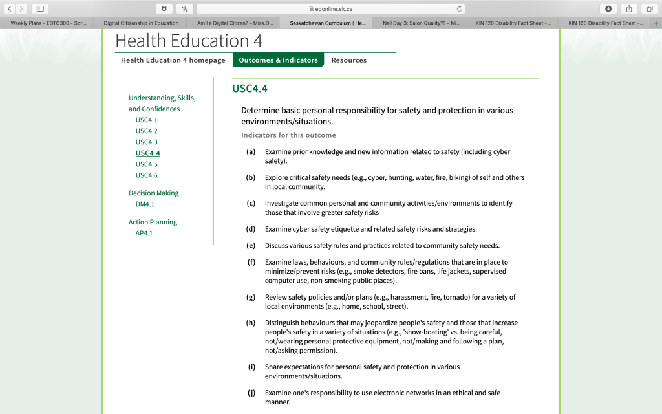
Task: Switch to Am I a Digital Citizen tab
Action: [x=235, y=23]
